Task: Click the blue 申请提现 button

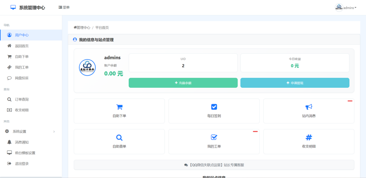Action: click(295, 83)
